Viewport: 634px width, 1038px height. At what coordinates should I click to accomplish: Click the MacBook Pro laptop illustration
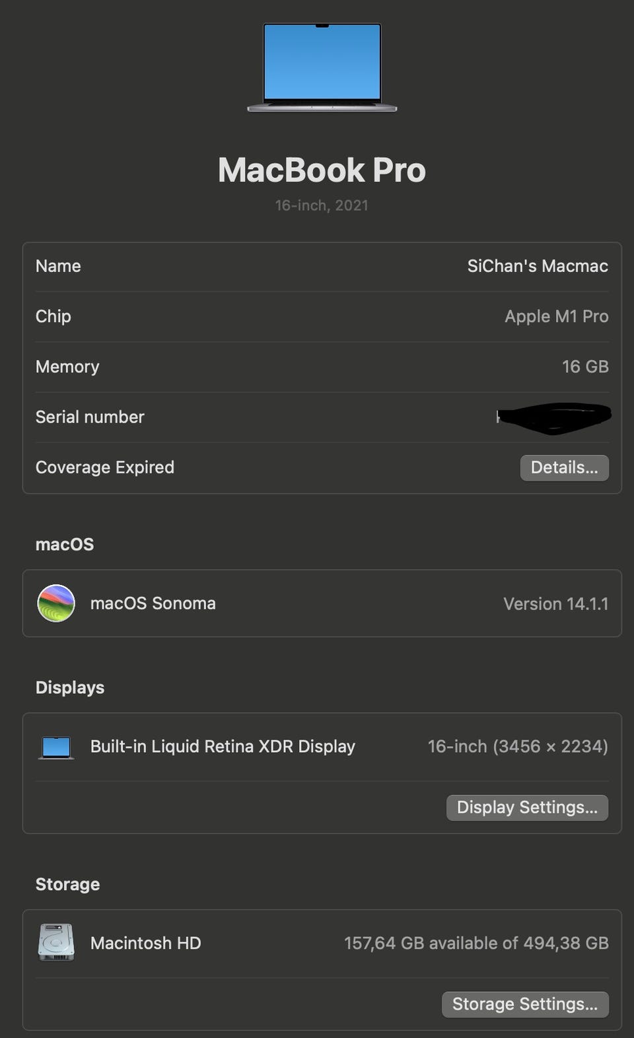[x=322, y=67]
